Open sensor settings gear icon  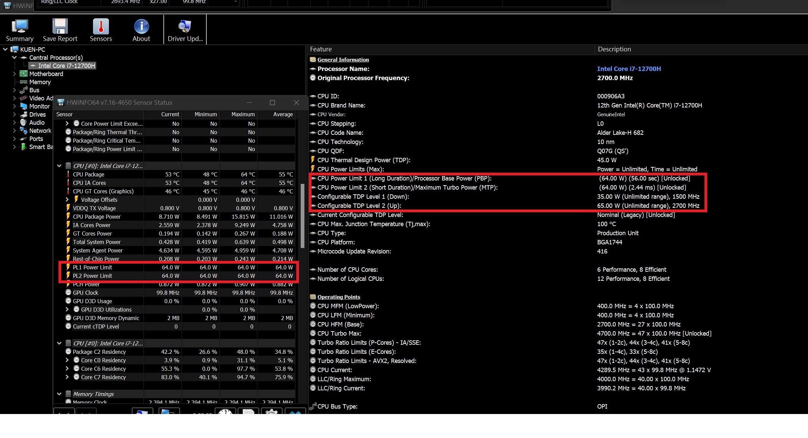point(271,411)
